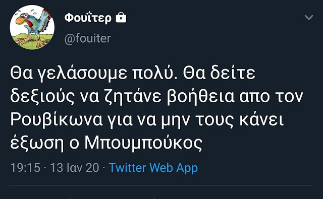Click the turkey cartoon profile avatar
Viewport: 323px width, 199px height.
click(x=32, y=27)
